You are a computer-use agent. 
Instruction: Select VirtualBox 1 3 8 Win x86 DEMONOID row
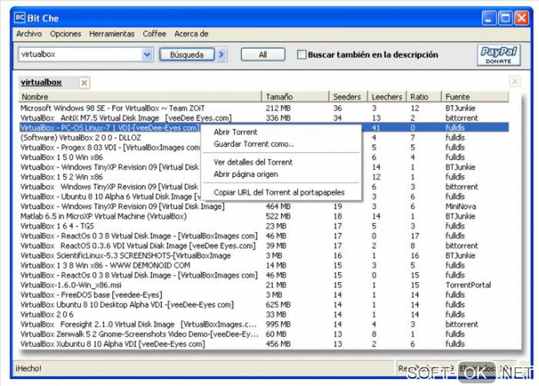(x=264, y=266)
